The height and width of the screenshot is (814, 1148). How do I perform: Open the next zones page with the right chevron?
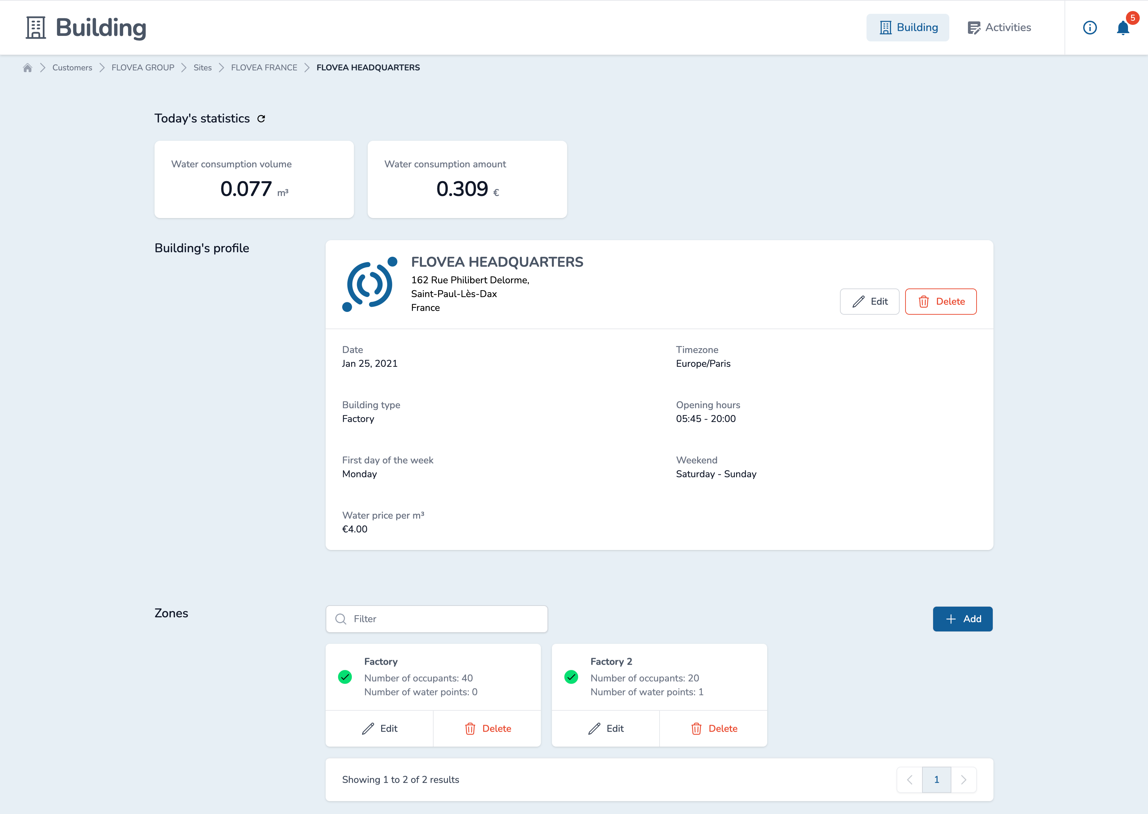click(963, 779)
